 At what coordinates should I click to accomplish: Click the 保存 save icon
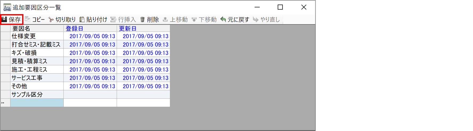point(4,19)
